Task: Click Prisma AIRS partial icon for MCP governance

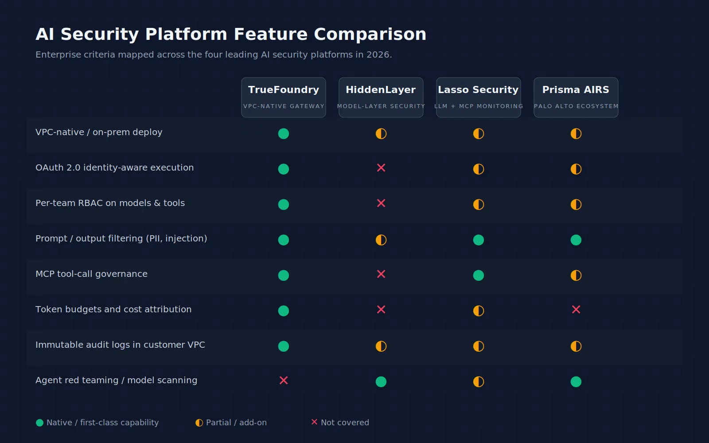Action: point(576,275)
